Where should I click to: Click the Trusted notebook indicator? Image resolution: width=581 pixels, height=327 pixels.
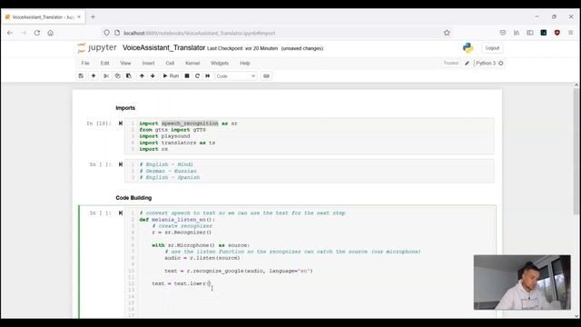[x=450, y=63]
